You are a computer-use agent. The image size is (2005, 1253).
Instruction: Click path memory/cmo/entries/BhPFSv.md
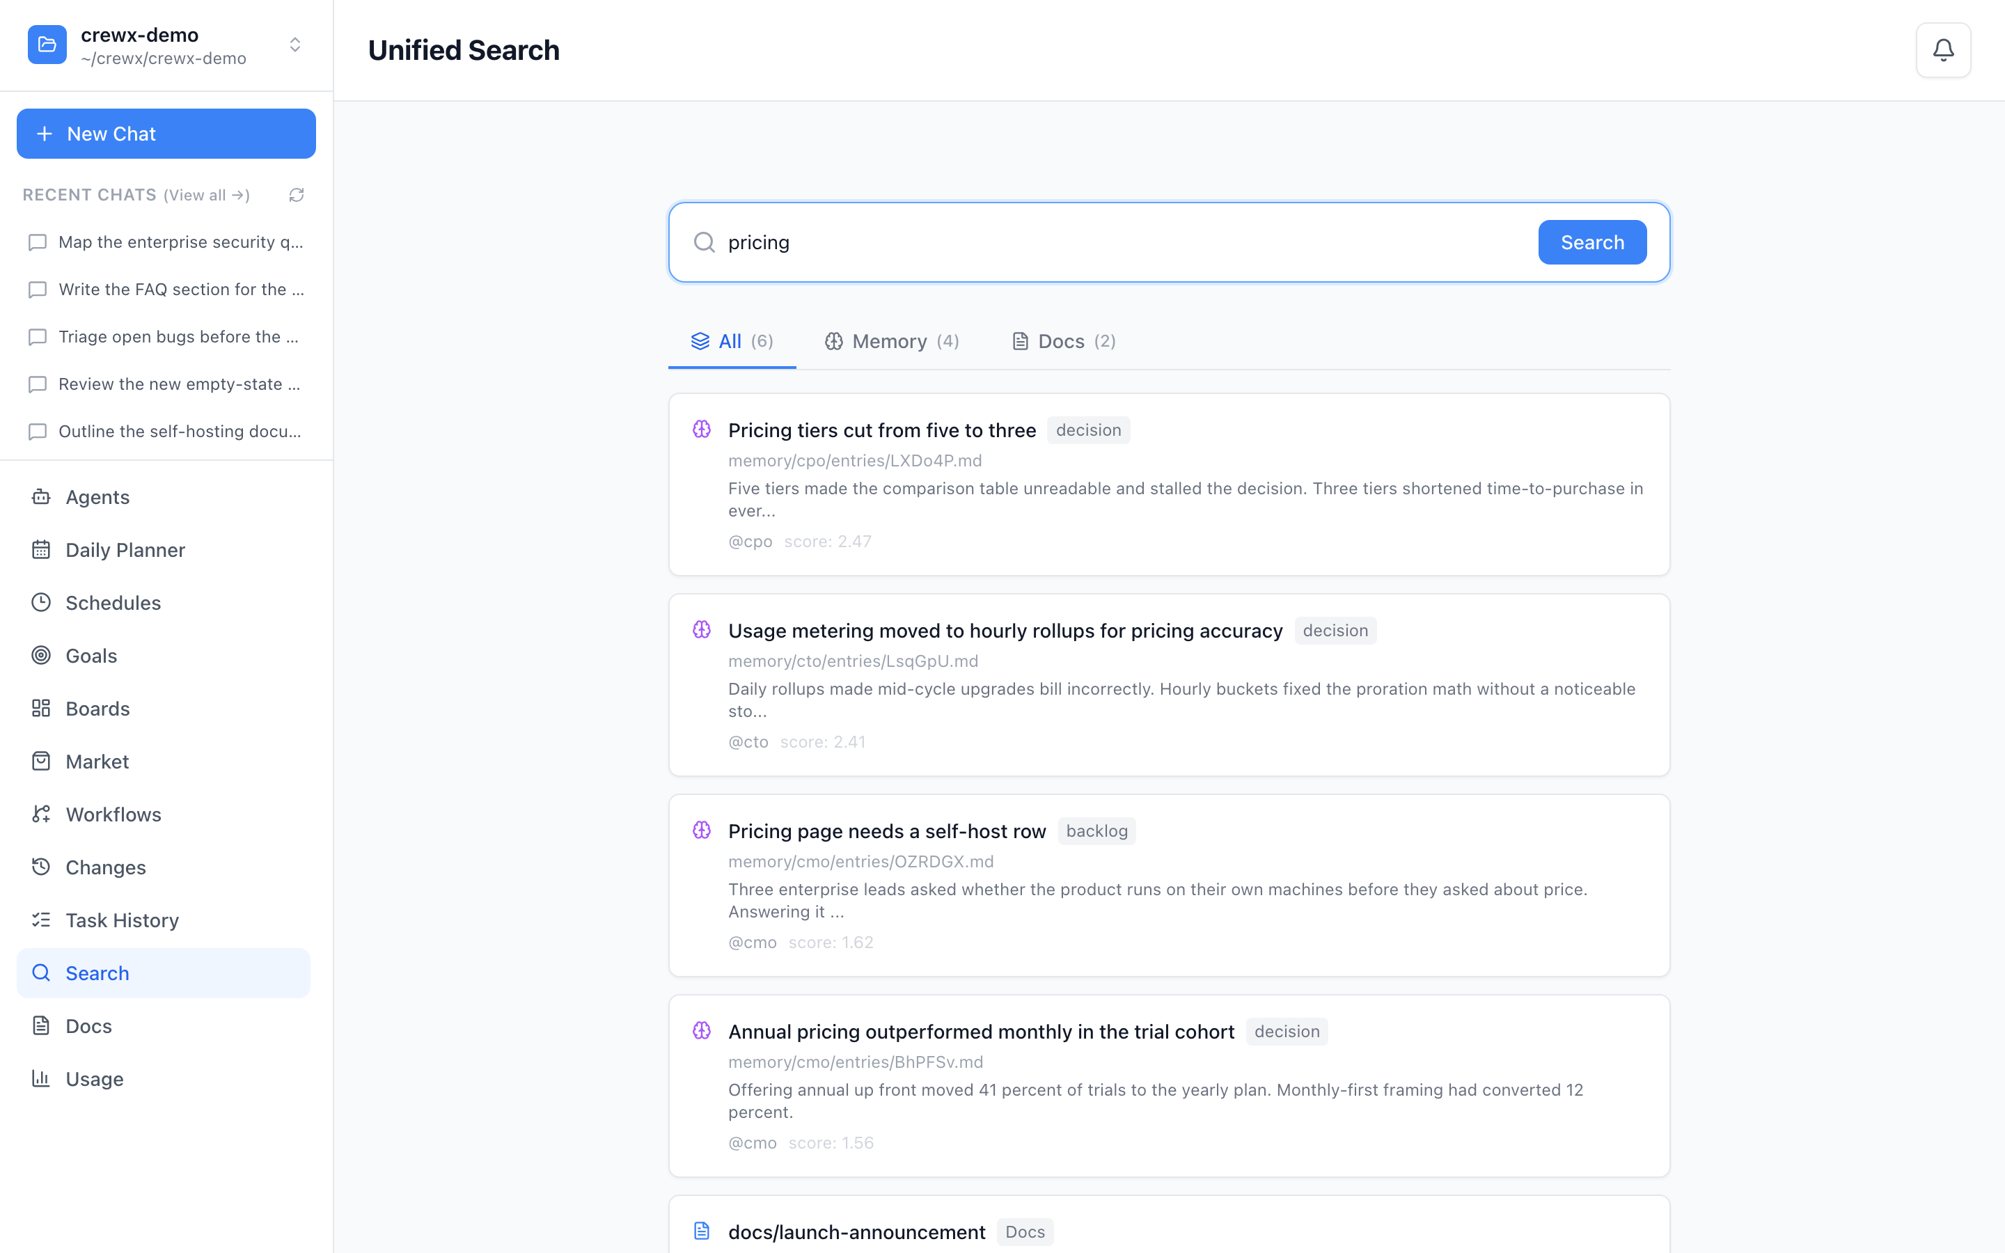click(856, 1062)
